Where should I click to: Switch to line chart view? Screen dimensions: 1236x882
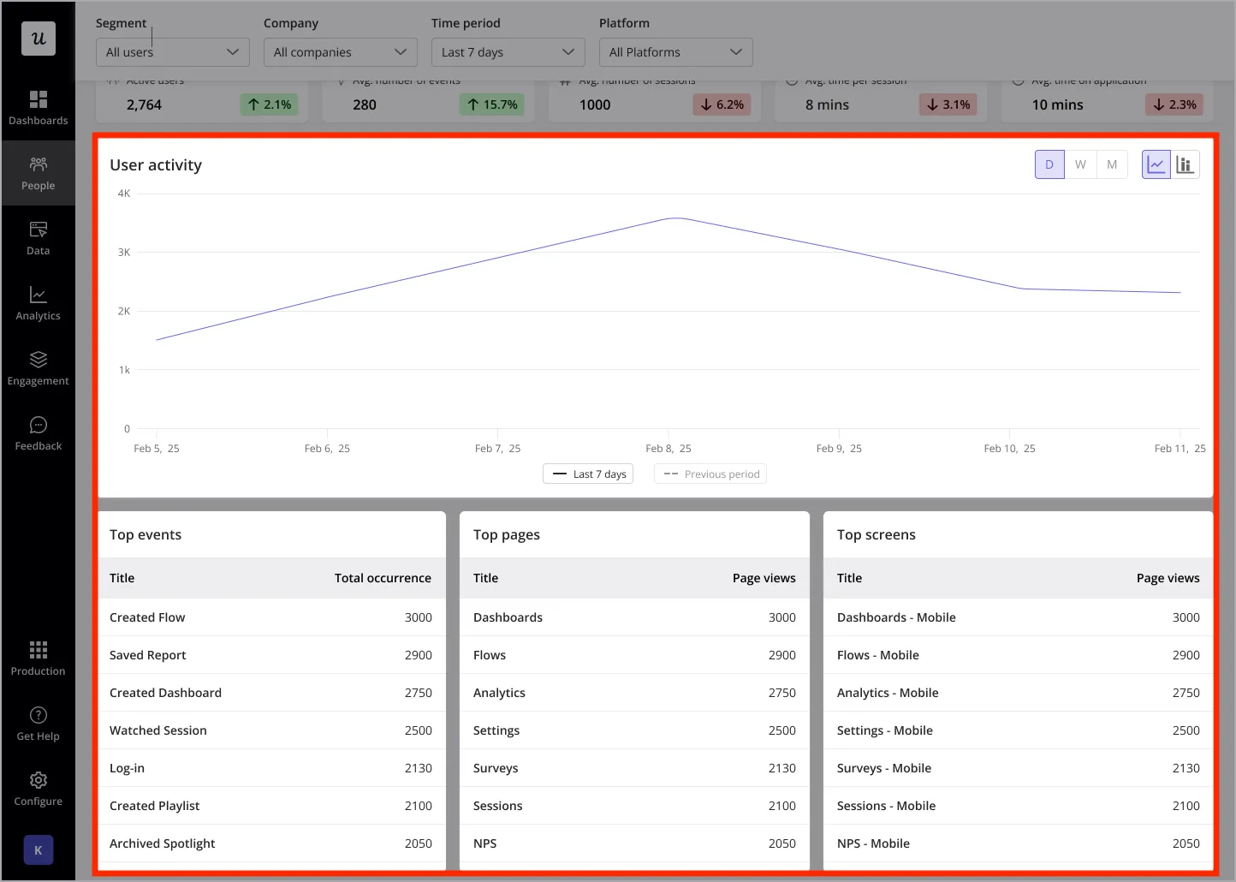[1156, 164]
